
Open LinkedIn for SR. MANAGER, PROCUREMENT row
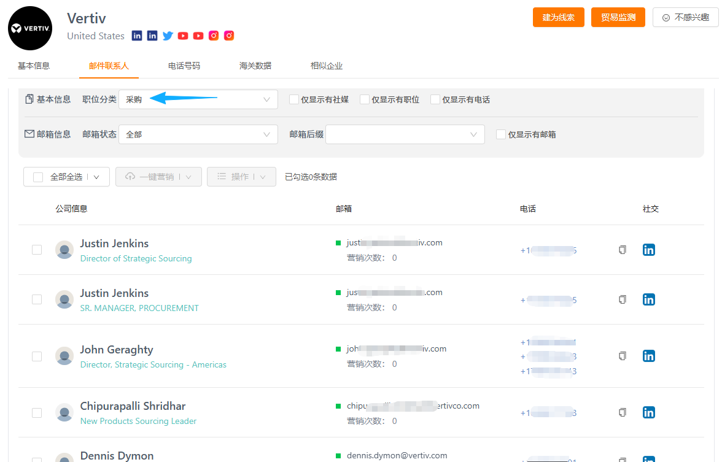[x=649, y=299]
